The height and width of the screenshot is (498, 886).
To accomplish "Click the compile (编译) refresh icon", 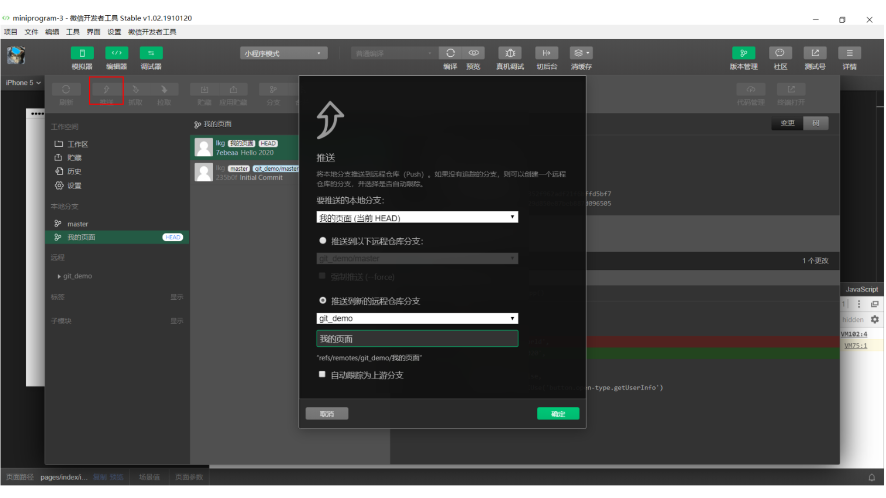I will coord(450,53).
